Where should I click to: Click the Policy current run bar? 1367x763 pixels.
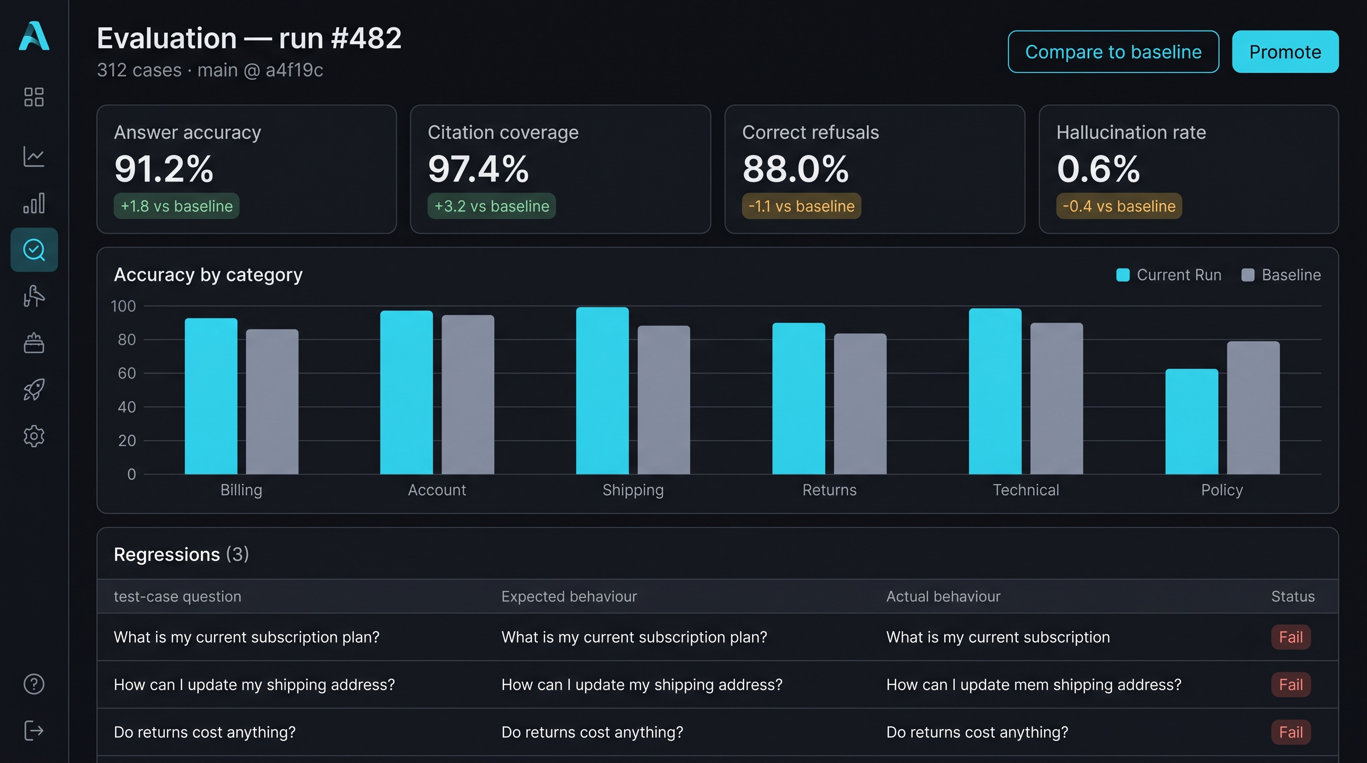(1191, 422)
